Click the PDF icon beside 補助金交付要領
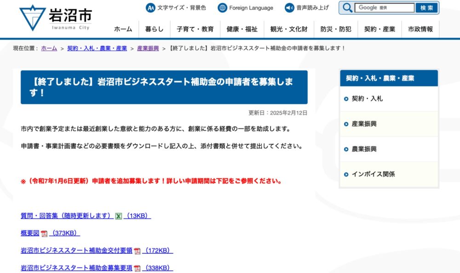 137,251
